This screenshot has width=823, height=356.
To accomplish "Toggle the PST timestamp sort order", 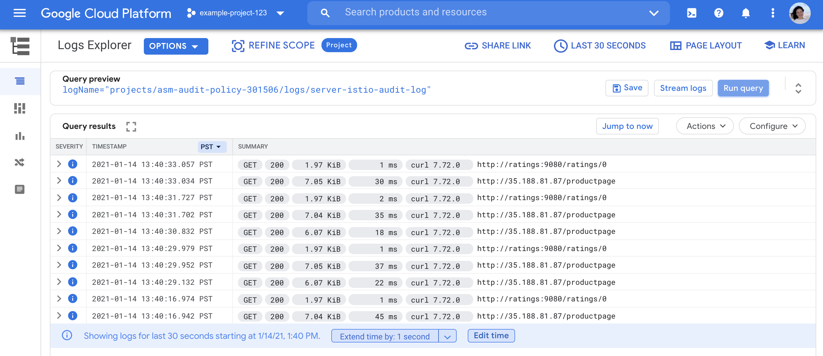I will 210,146.
